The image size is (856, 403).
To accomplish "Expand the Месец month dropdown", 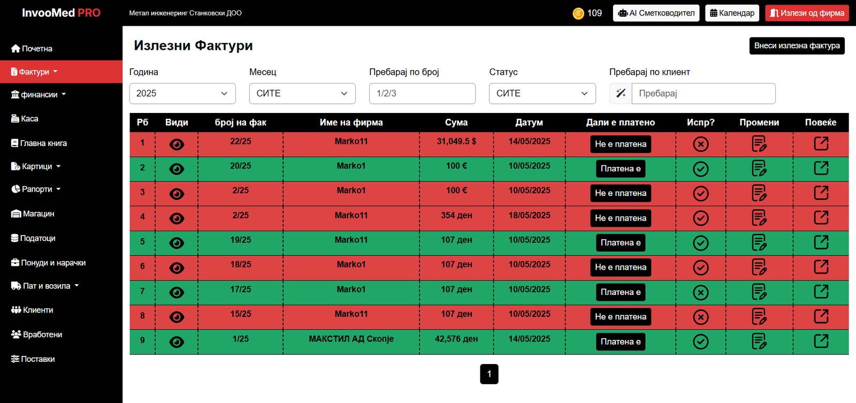I will (x=302, y=94).
